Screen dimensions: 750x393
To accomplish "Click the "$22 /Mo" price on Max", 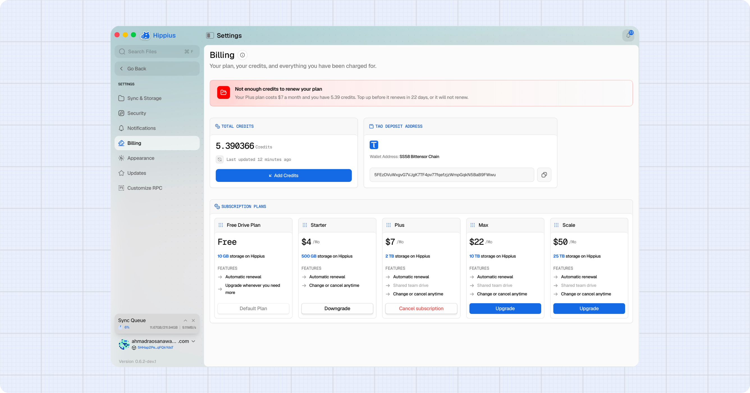I will [x=481, y=242].
